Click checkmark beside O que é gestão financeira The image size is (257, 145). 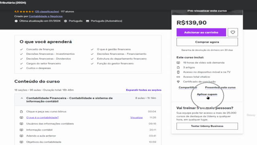(92, 49)
